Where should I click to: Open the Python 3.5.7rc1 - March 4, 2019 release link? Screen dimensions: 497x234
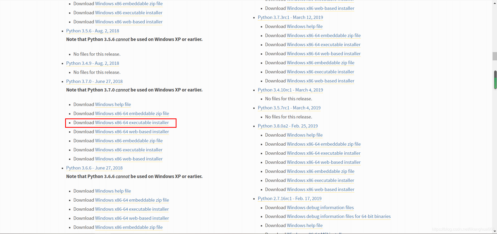[289, 108]
